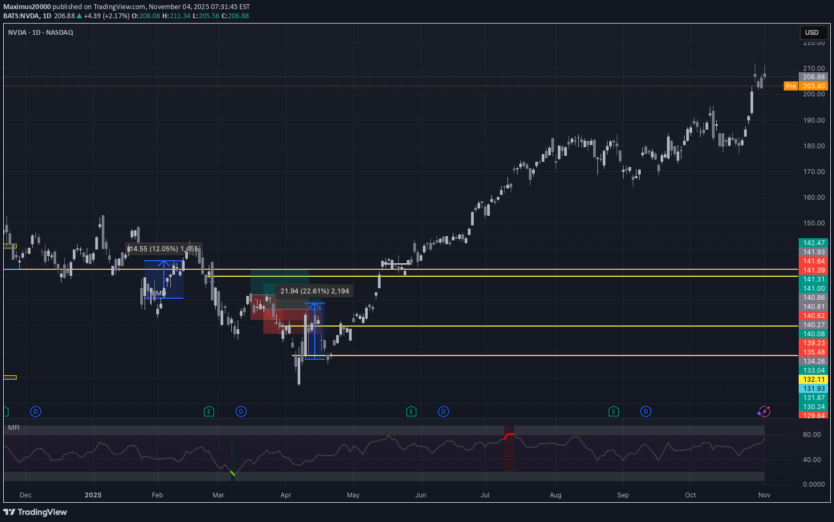The width and height of the screenshot is (834, 522).
Task: Select the earnings icon near June on the timeline
Action: point(411,411)
